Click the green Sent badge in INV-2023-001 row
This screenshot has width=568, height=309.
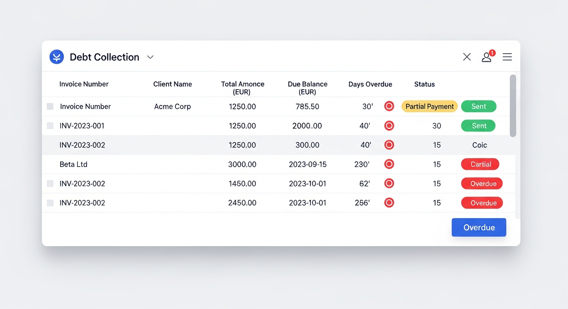(478, 126)
